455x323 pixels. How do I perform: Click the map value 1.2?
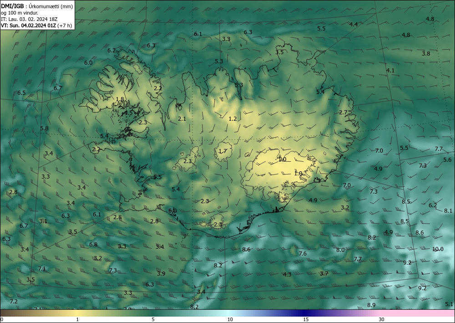pos(233,119)
